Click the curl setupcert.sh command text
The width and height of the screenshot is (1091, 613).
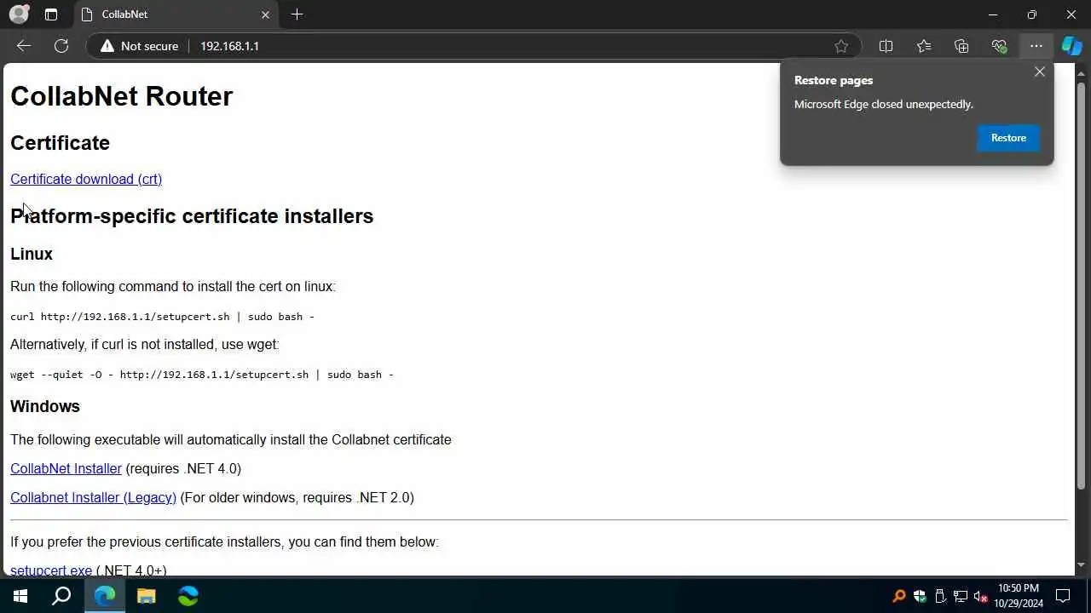pos(162,316)
